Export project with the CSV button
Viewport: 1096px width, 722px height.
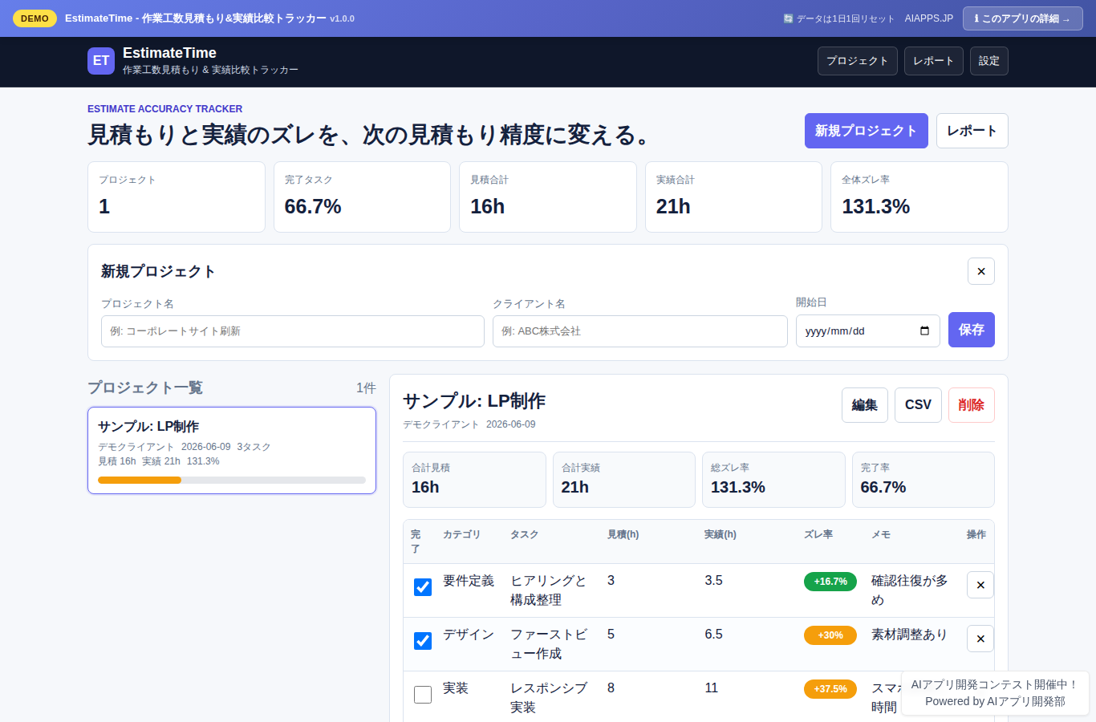click(918, 405)
